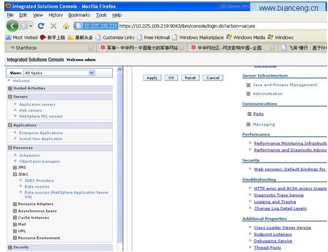Open the Most Visited bookmark folder
This screenshot has width=328, height=252.
click(x=22, y=37)
